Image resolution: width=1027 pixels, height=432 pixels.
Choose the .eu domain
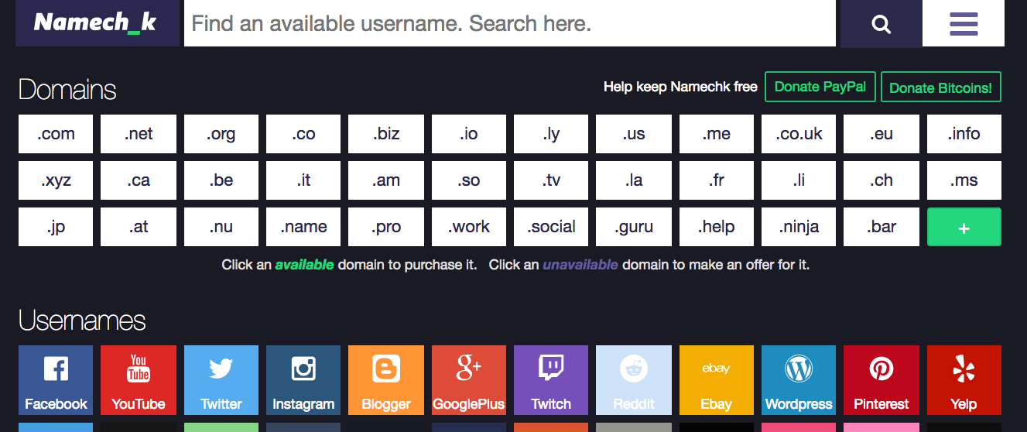coord(882,134)
